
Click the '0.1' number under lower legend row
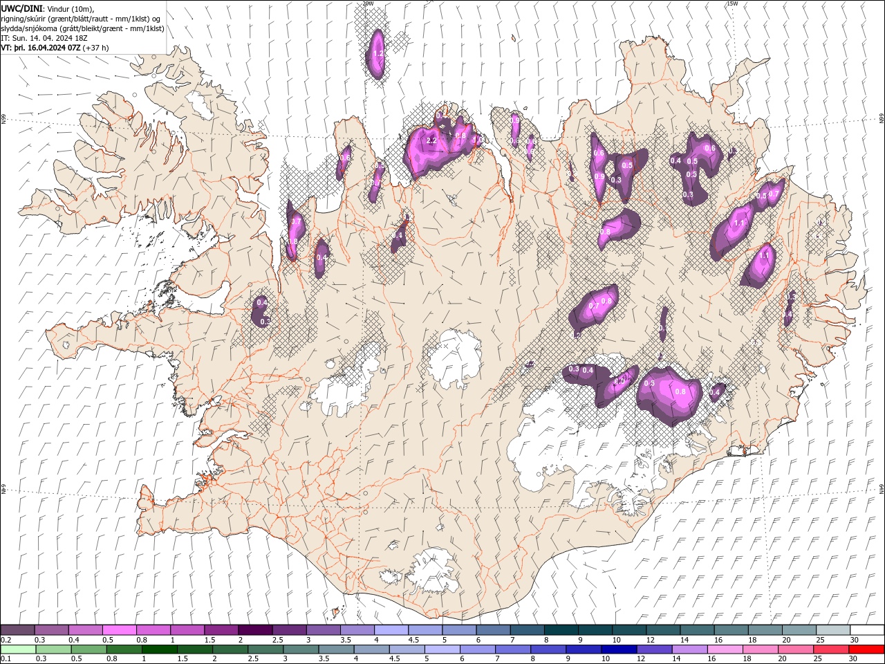6,658
